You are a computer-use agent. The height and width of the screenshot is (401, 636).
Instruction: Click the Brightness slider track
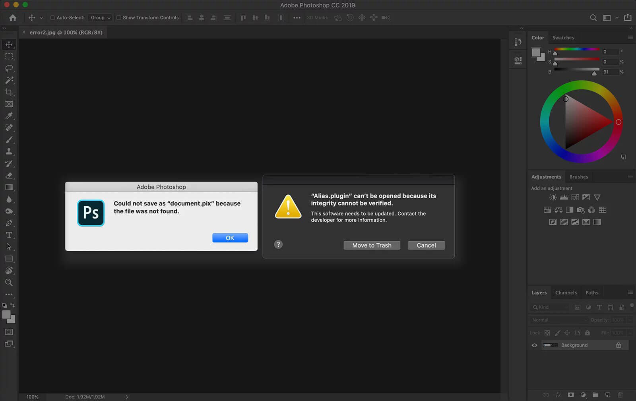(577, 69)
